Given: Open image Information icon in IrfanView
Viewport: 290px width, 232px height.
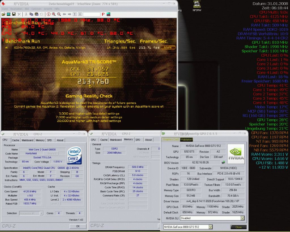Looking at the screenshot, I should [x=48, y=14].
